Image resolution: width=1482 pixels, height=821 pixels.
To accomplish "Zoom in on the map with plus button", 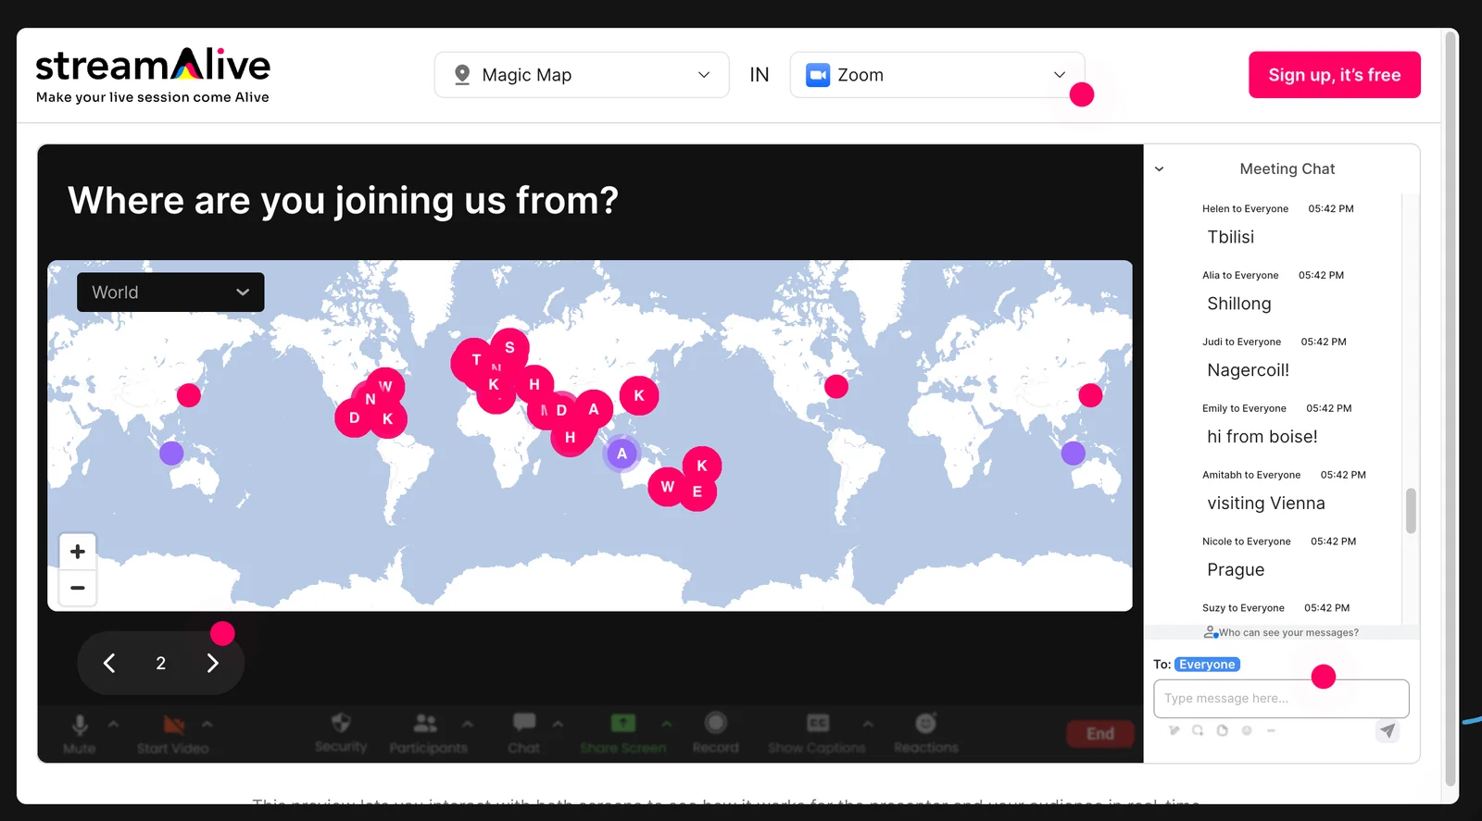I will [x=78, y=552].
